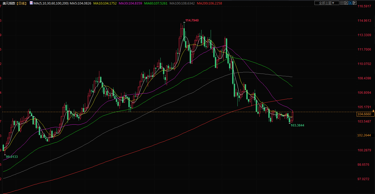This screenshot has height=194, width=375.
Task: Select the green MA60:107.5261 legend entry
Action: (x=157, y=3)
